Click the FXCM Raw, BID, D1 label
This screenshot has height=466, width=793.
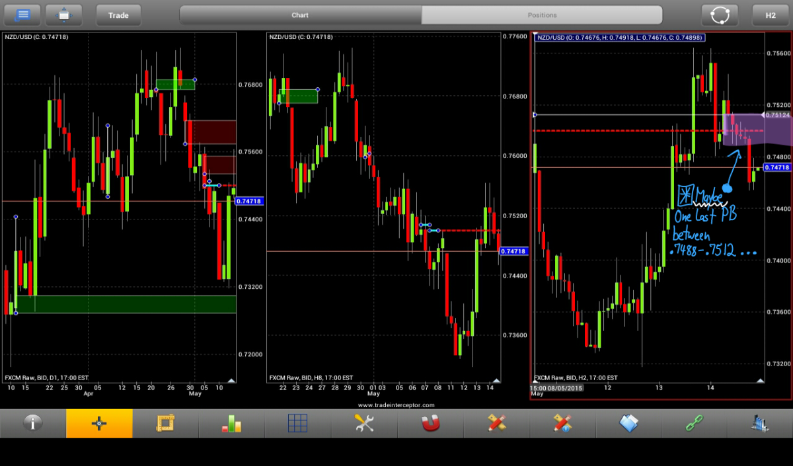pos(46,377)
